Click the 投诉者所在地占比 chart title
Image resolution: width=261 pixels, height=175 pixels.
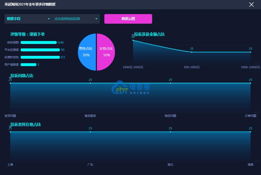26,124
